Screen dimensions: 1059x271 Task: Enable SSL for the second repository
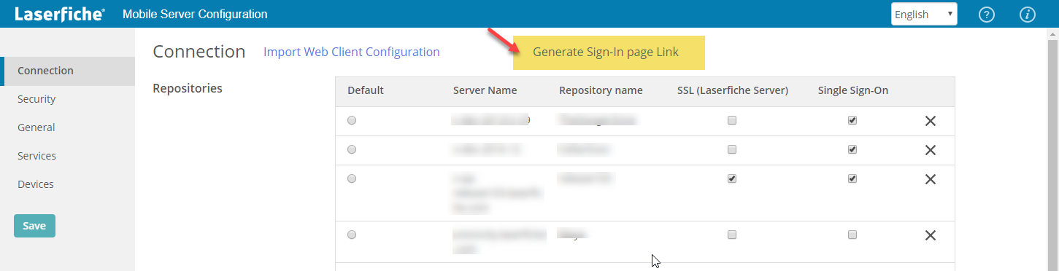[x=732, y=149]
